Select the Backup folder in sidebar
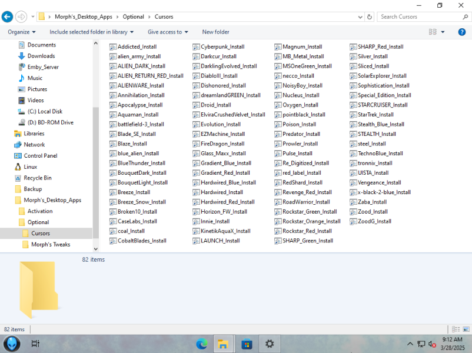472x353 pixels. click(x=33, y=189)
